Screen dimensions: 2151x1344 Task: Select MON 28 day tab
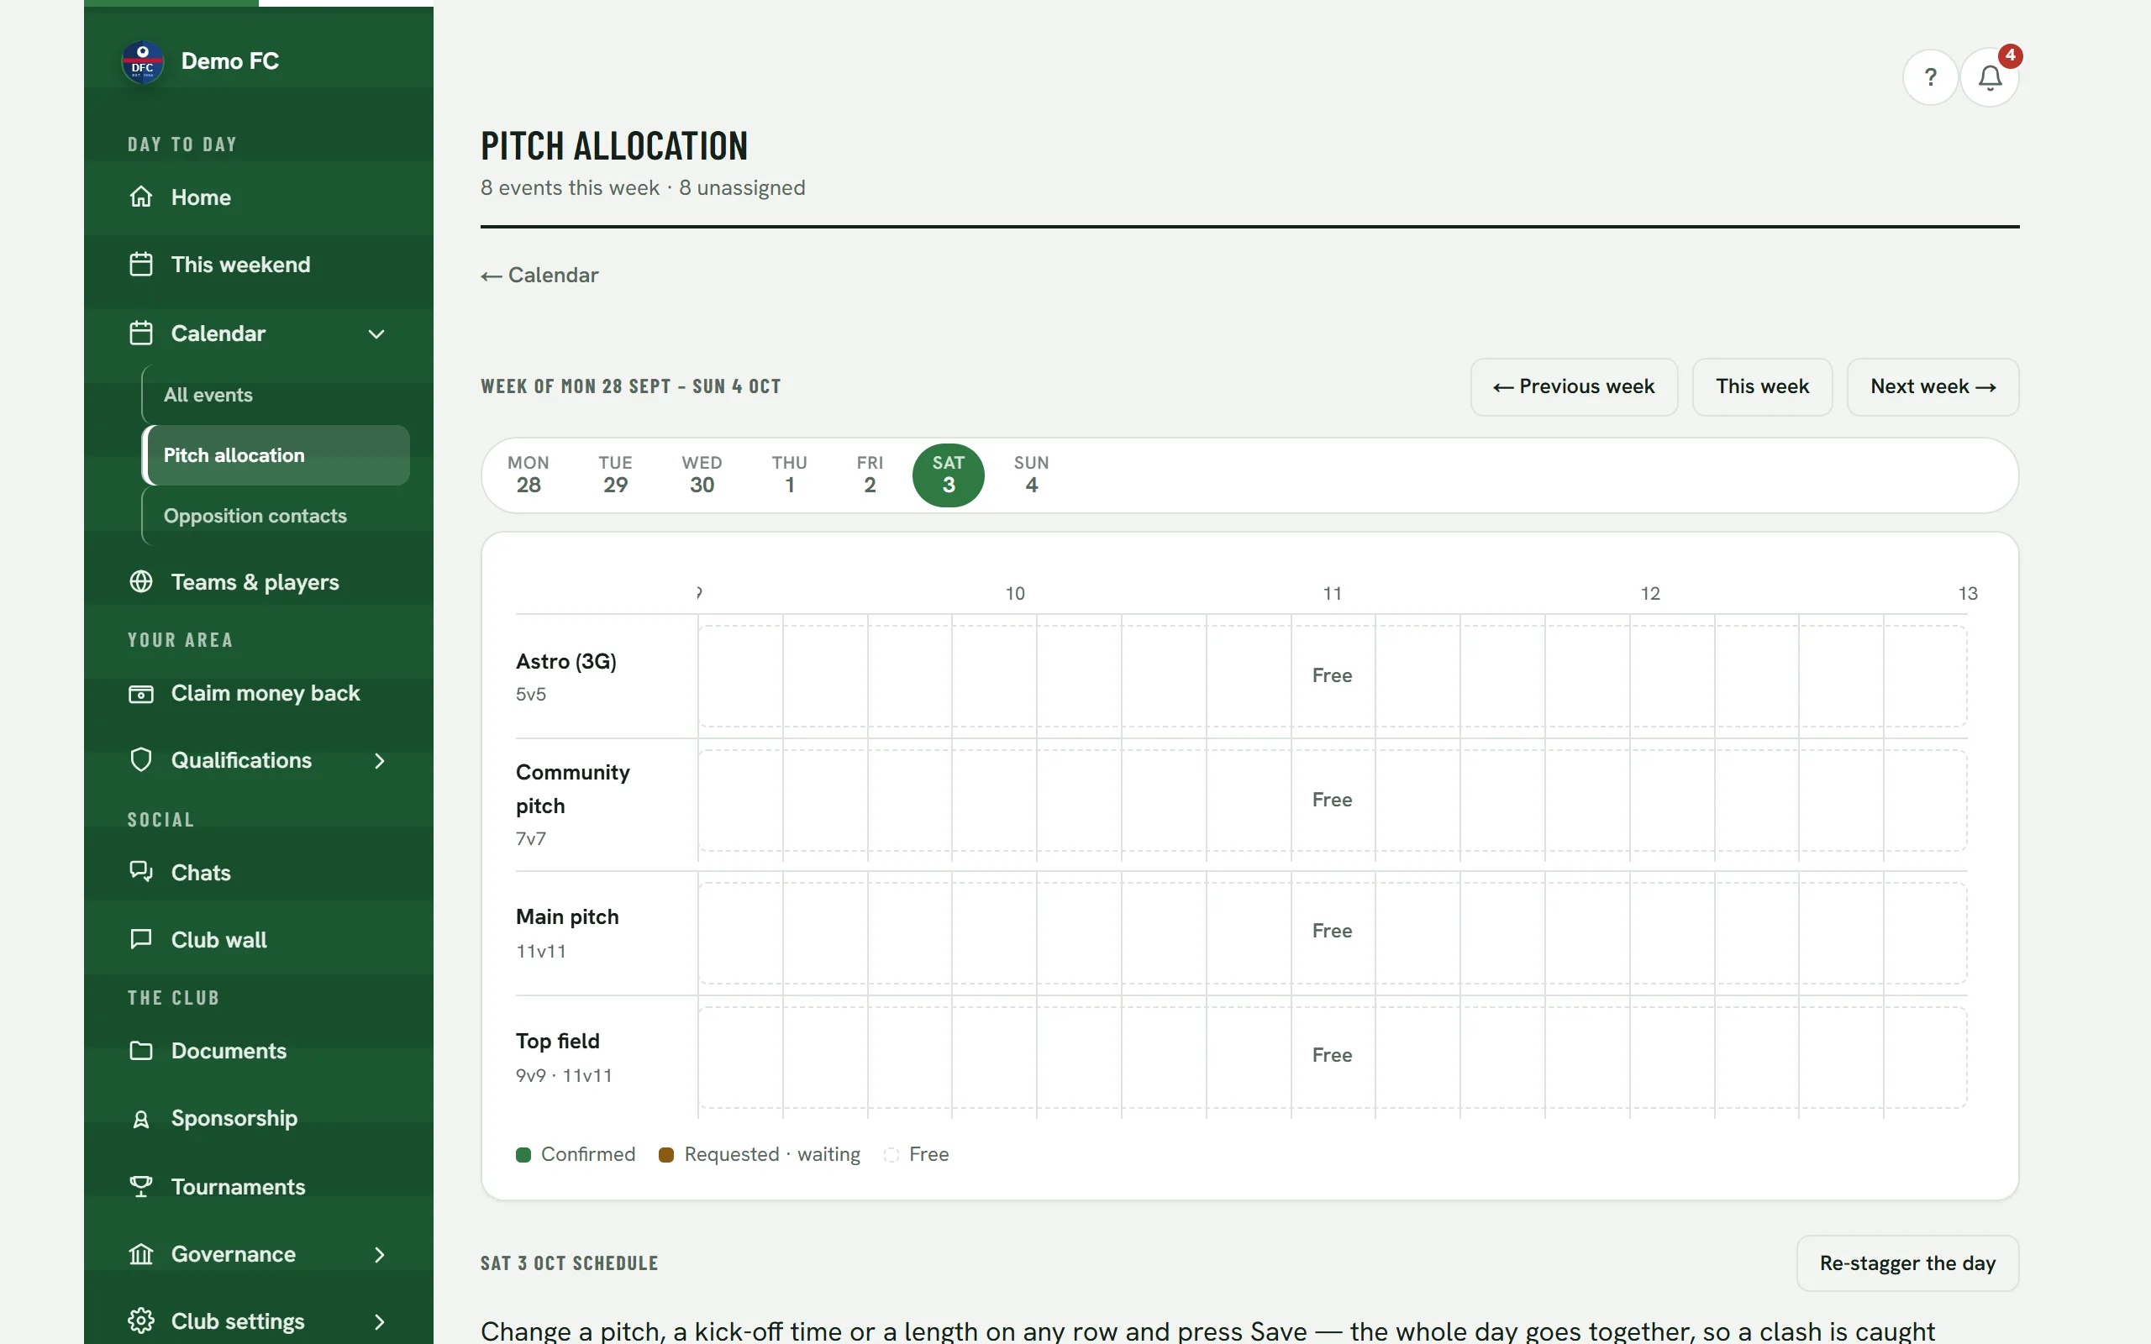click(528, 475)
